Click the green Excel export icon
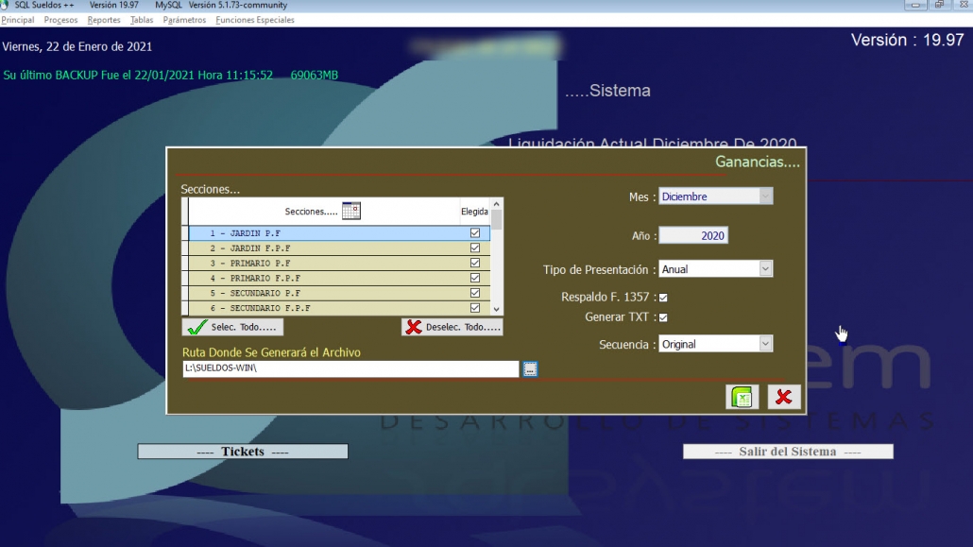 click(743, 397)
